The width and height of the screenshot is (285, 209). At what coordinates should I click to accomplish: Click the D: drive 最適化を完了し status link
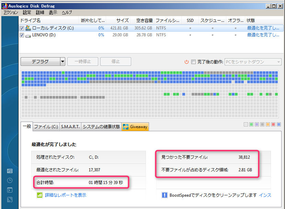click(x=263, y=35)
